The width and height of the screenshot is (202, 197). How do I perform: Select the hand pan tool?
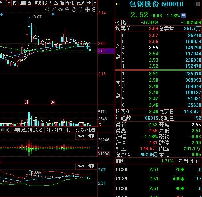click(x=74, y=9)
